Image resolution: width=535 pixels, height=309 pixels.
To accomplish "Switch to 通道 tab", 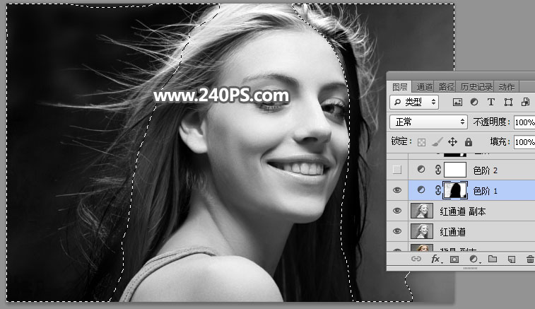I will point(425,87).
